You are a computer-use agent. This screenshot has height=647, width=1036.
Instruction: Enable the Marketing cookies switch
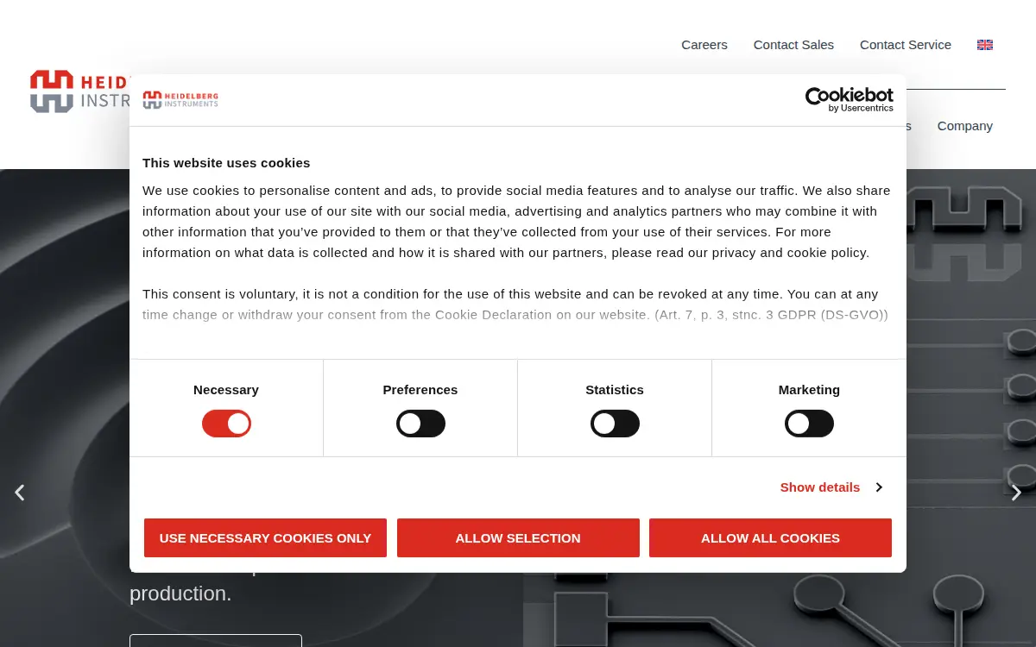pos(809,424)
